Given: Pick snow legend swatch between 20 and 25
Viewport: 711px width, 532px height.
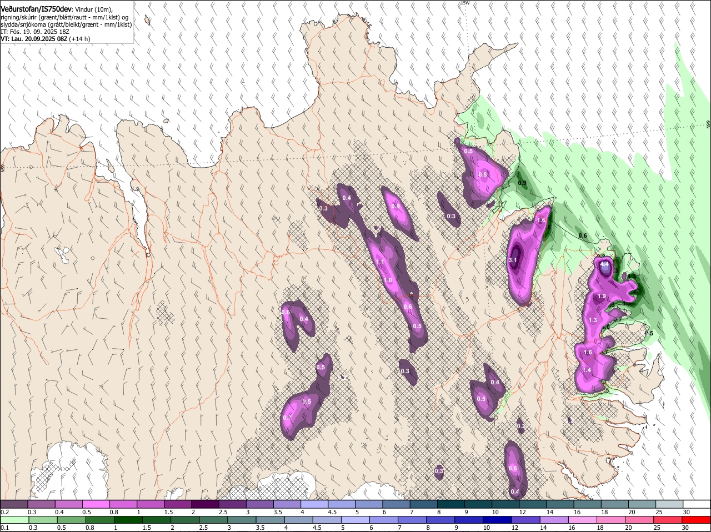Looking at the screenshot, I should click(x=642, y=504).
